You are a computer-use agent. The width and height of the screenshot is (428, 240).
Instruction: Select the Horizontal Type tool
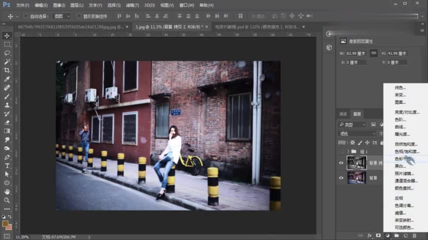(x=7, y=165)
